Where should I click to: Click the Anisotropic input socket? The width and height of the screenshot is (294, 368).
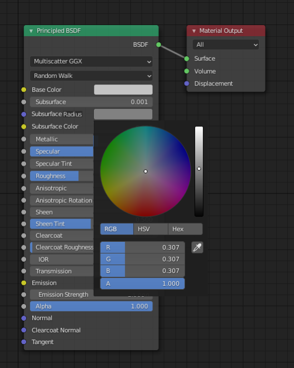(24, 188)
